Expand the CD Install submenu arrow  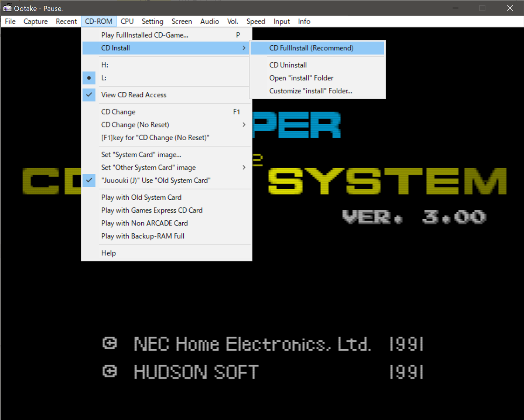coord(244,48)
